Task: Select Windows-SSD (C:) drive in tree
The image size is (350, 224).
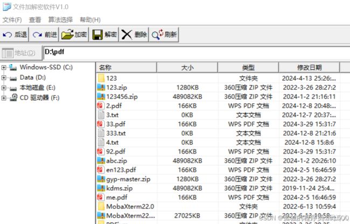Action: tap(46, 67)
